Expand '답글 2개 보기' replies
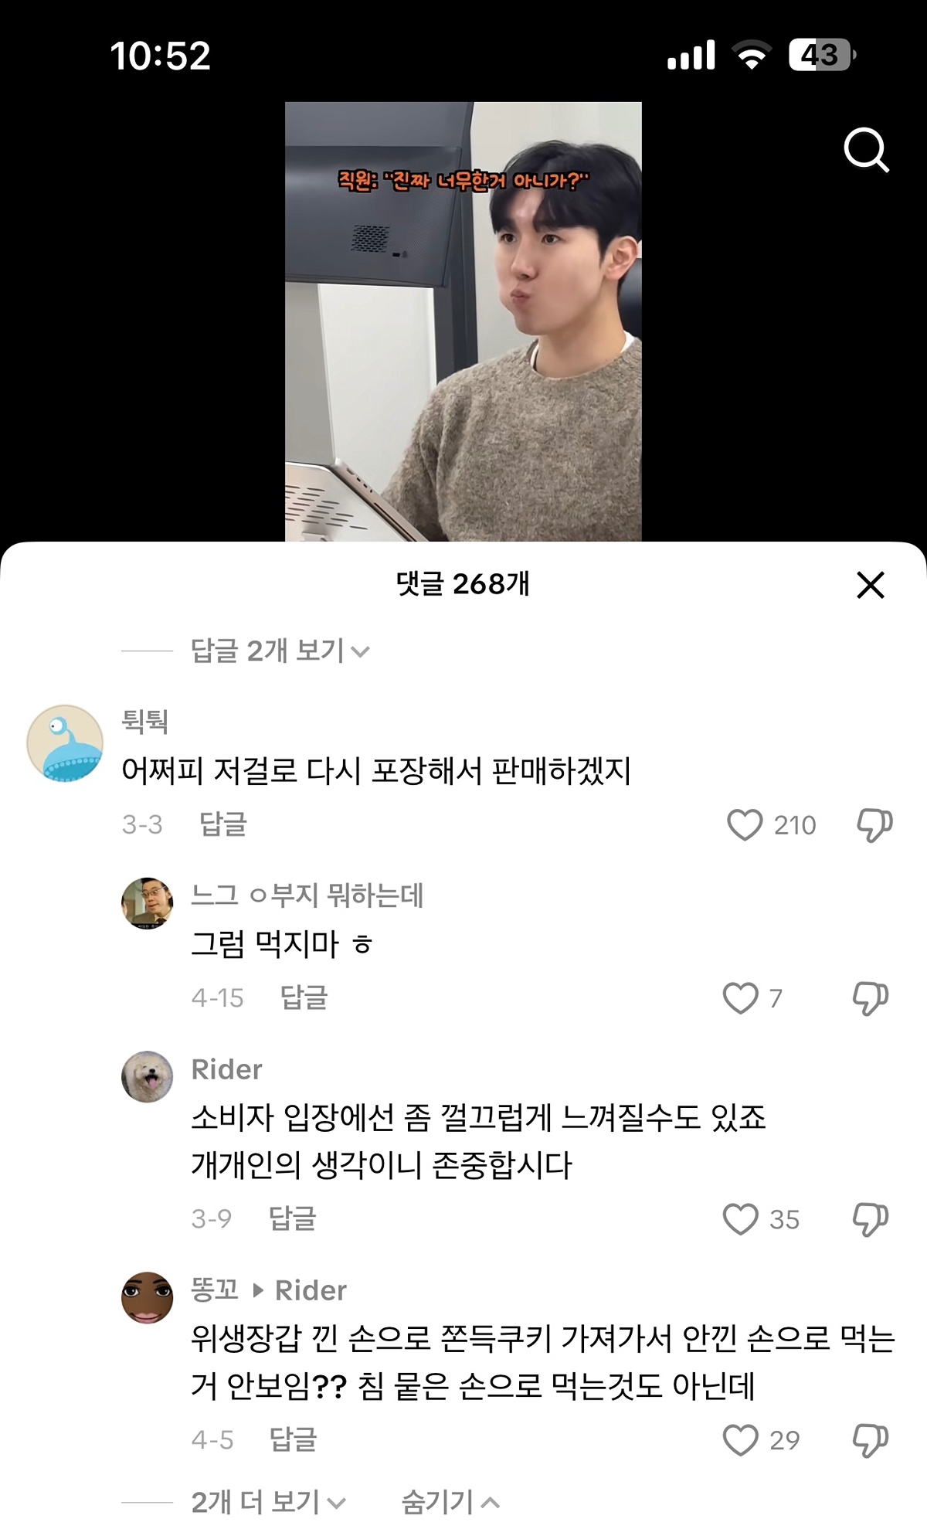 point(280,651)
